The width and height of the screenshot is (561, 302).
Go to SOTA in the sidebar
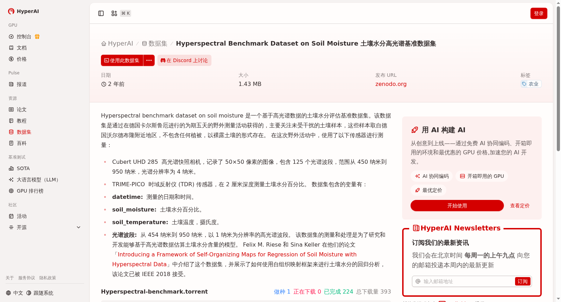click(45, 168)
